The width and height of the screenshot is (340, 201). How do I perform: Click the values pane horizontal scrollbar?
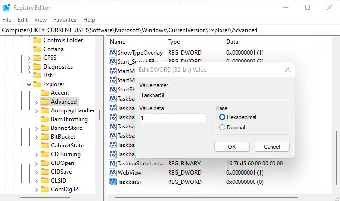click(206, 198)
